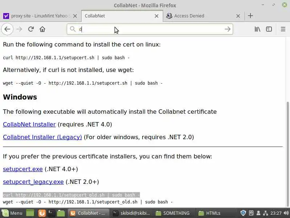Open the CollabNet Installer link
Image resolution: width=290 pixels, height=218 pixels.
tap(29, 124)
